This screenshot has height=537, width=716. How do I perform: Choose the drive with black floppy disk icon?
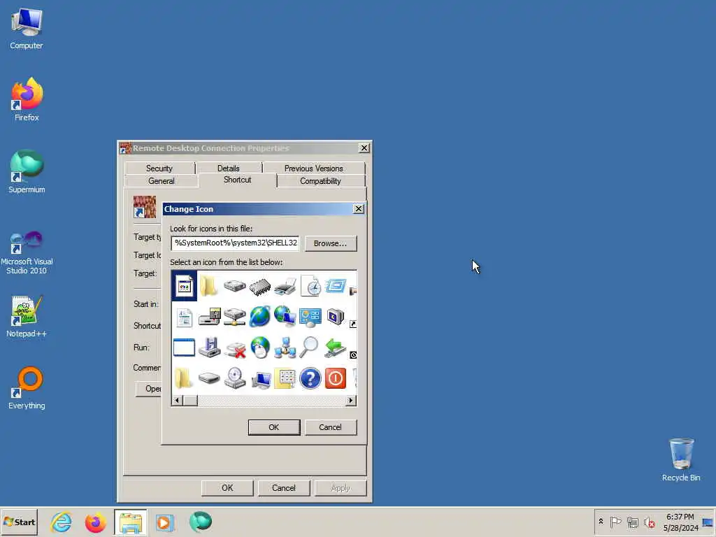210,317
